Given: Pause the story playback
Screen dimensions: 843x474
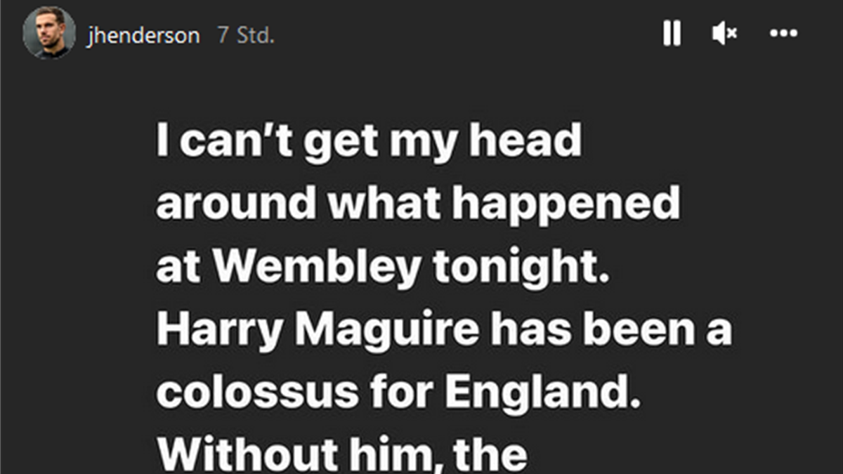Looking at the screenshot, I should tap(672, 33).
